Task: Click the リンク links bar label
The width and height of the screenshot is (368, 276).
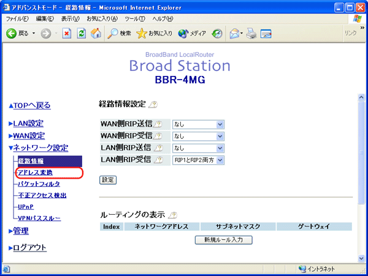Action: coord(350,33)
